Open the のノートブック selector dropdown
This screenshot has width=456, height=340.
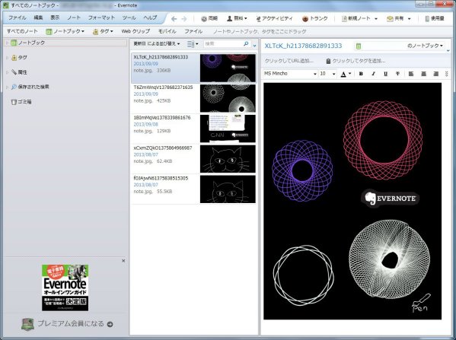tap(425, 46)
